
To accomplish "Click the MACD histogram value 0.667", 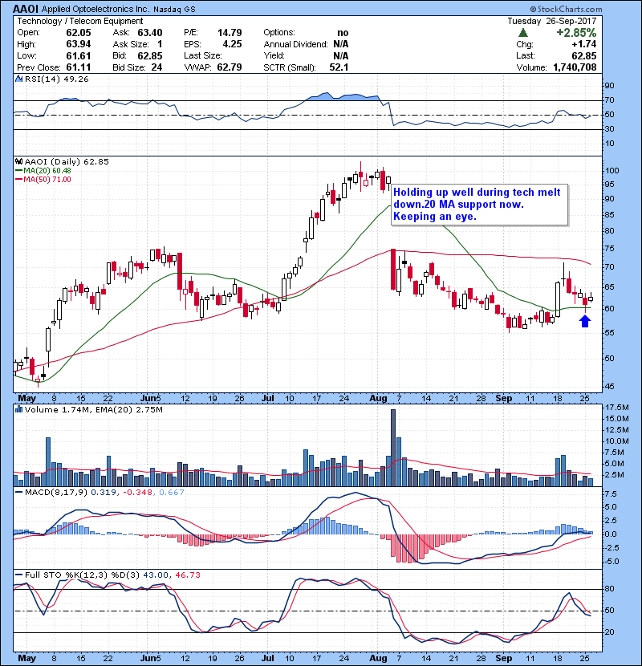I will [172, 493].
